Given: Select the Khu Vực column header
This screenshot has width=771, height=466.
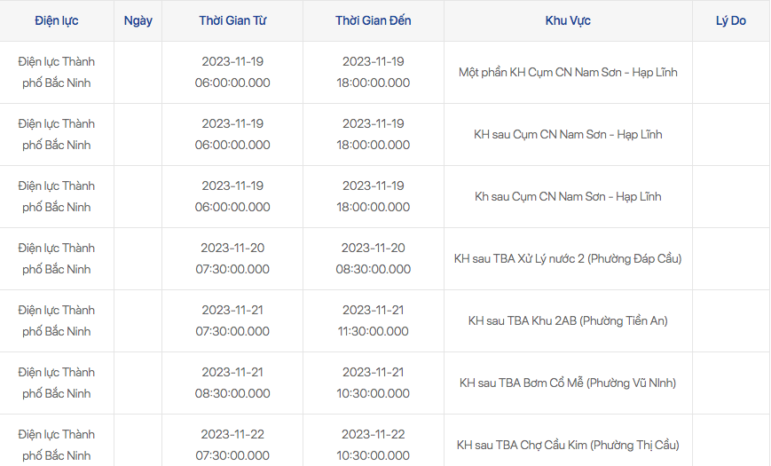Looking at the screenshot, I should click(568, 20).
